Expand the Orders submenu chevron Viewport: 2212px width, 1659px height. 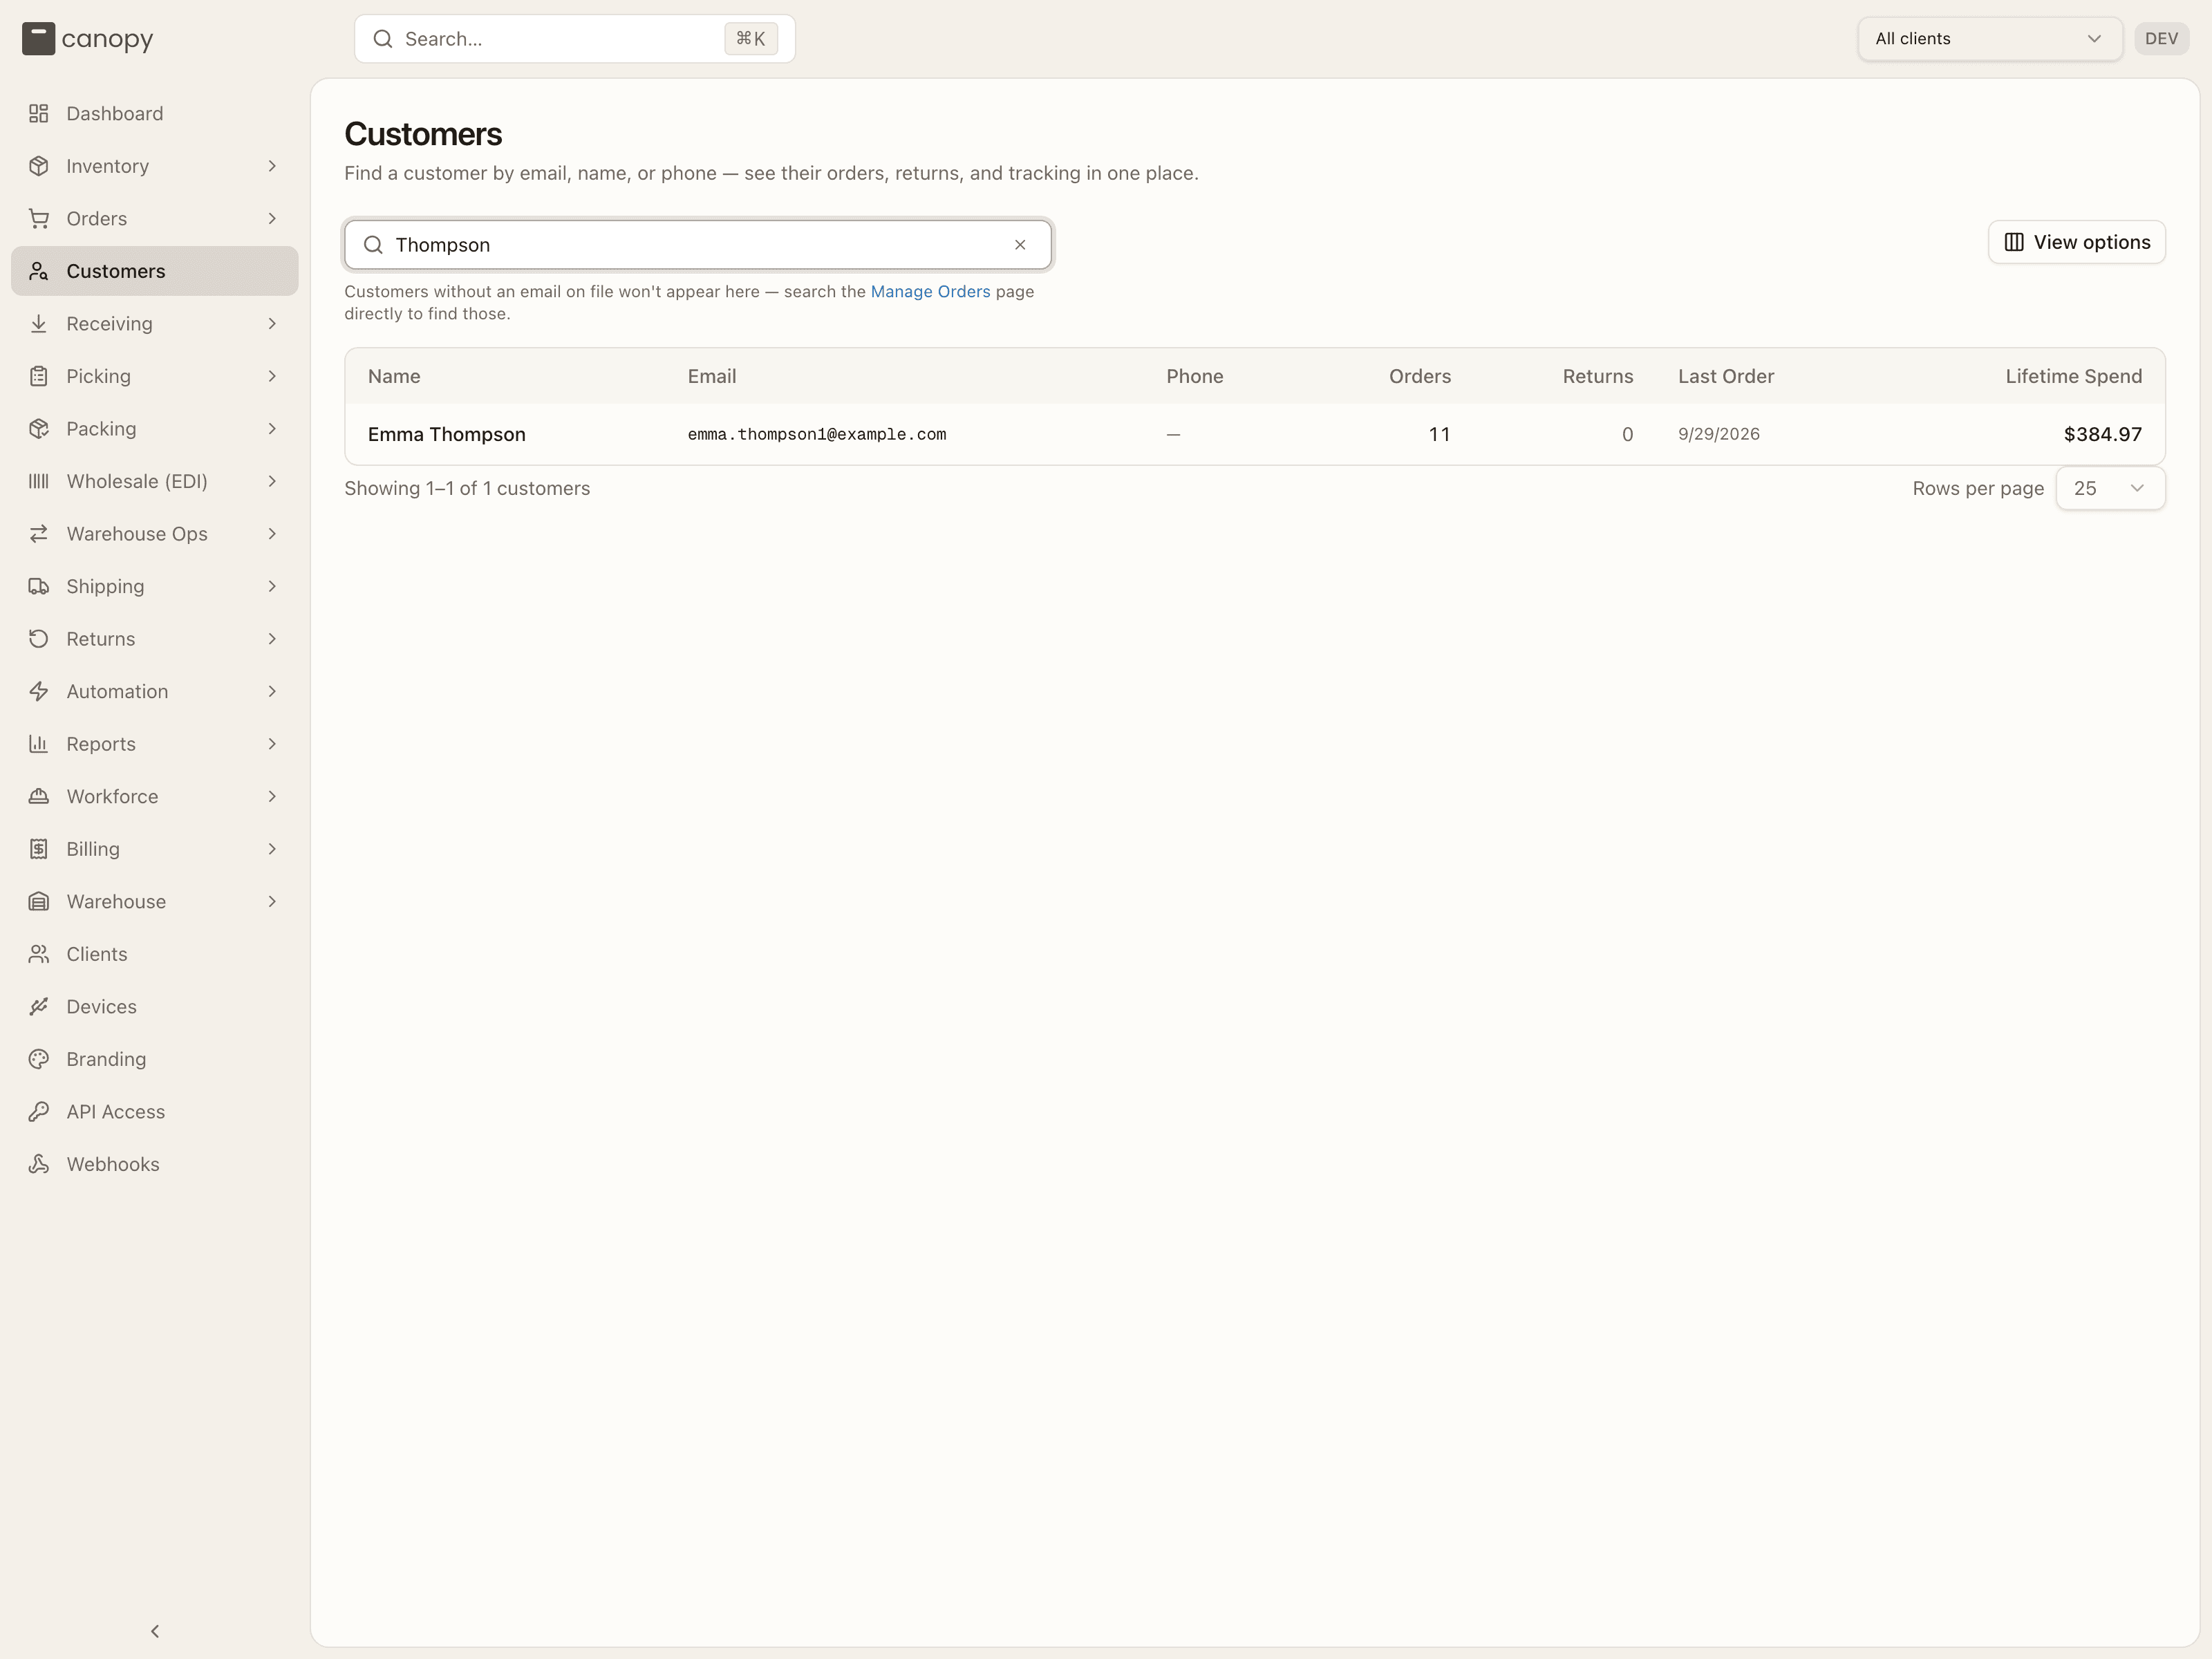pos(272,218)
